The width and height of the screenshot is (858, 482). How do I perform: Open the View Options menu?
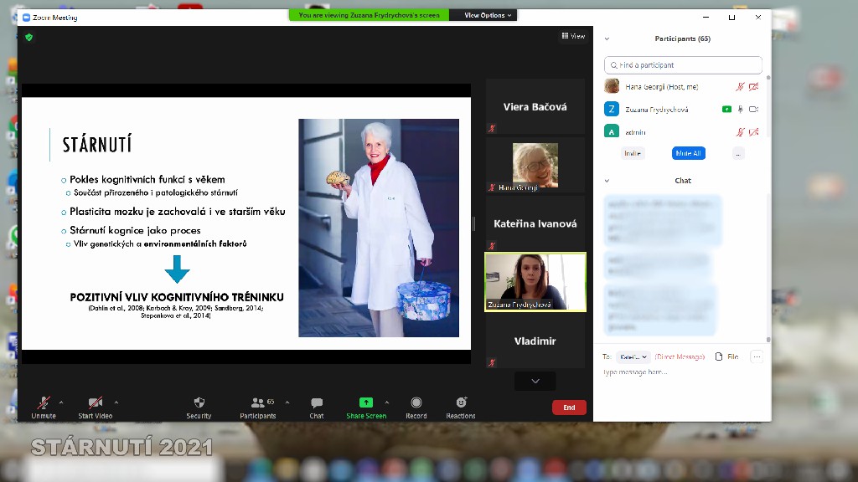point(488,15)
